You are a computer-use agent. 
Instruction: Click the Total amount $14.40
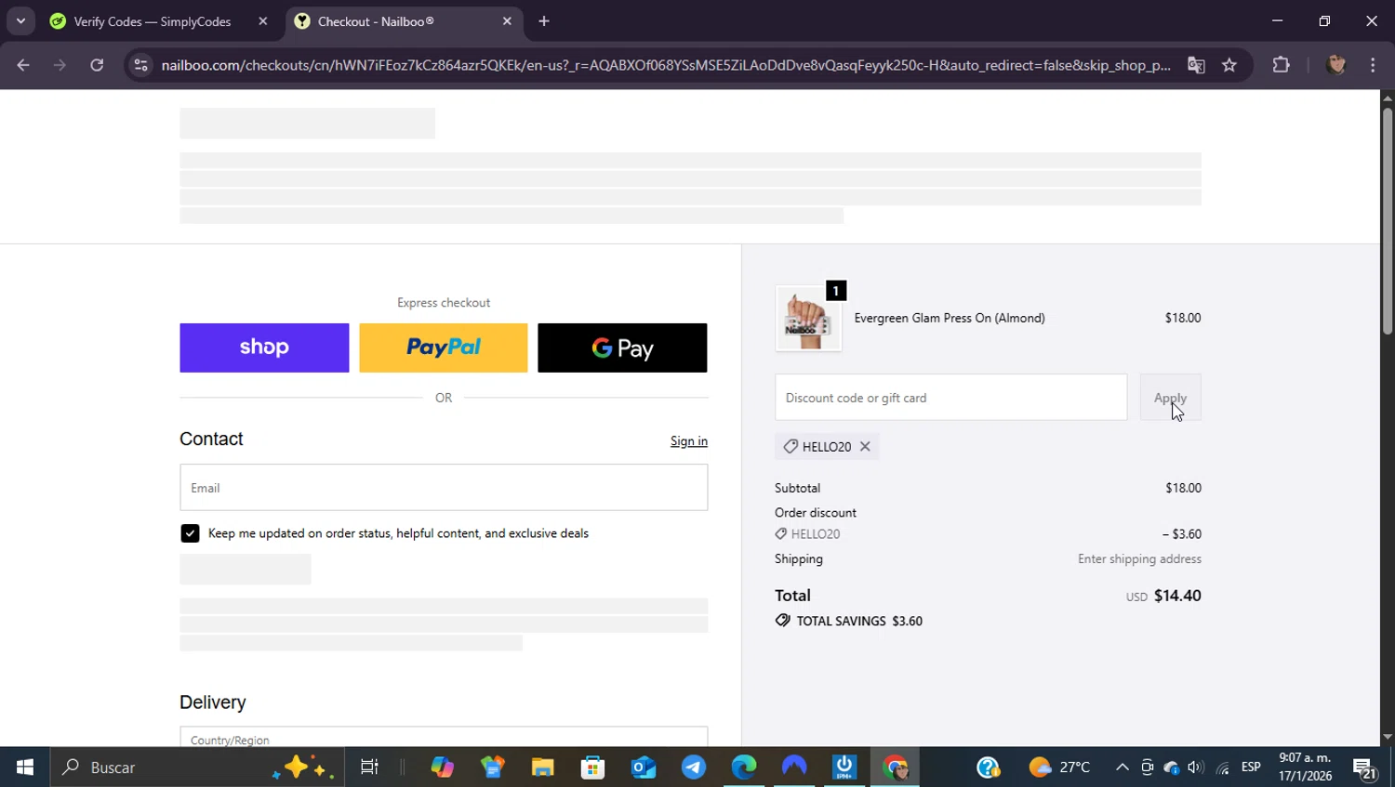[1177, 596]
